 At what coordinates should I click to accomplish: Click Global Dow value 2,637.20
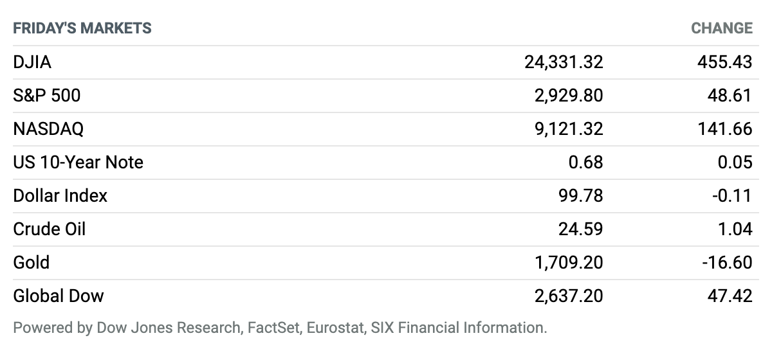point(569,296)
